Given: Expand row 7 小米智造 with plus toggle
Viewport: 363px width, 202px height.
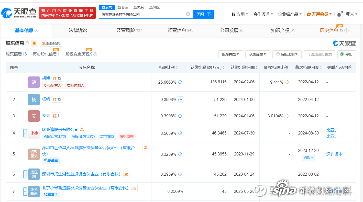Looking at the screenshot, I should pyautogui.click(x=25, y=191).
